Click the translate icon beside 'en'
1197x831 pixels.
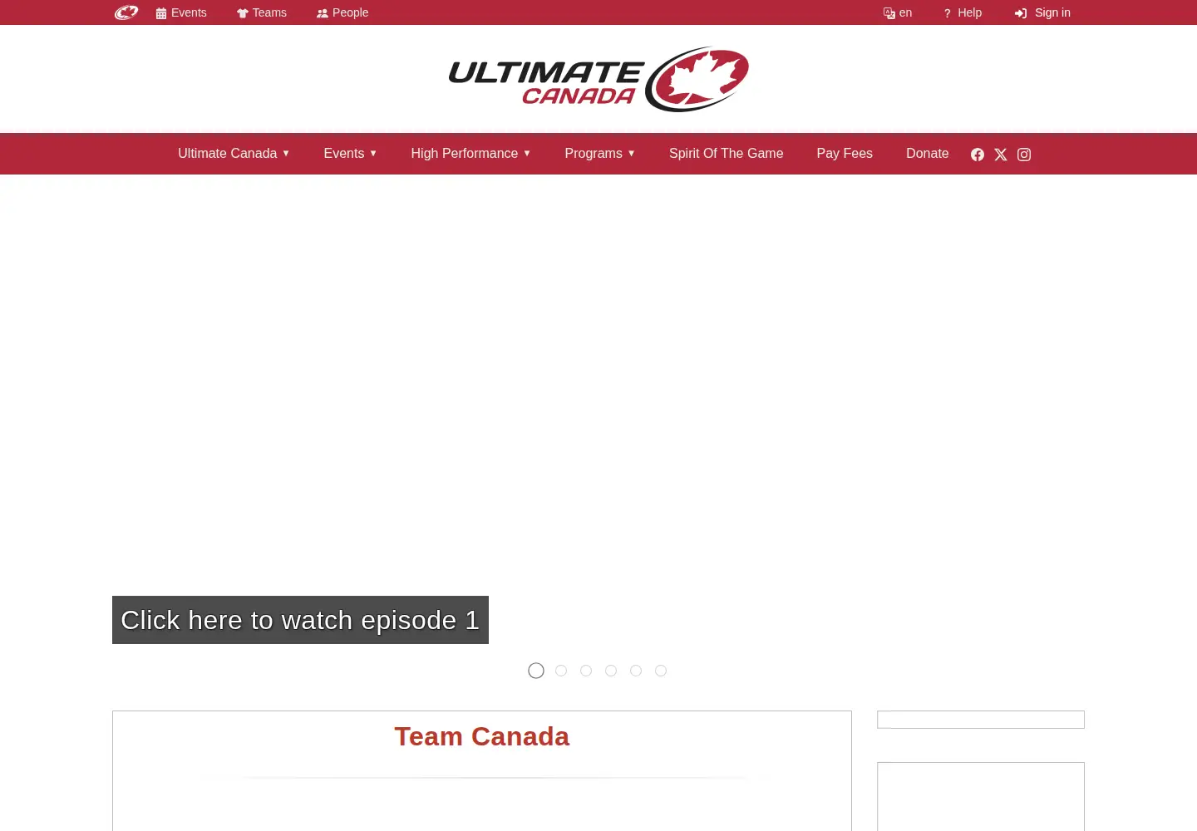(x=889, y=13)
